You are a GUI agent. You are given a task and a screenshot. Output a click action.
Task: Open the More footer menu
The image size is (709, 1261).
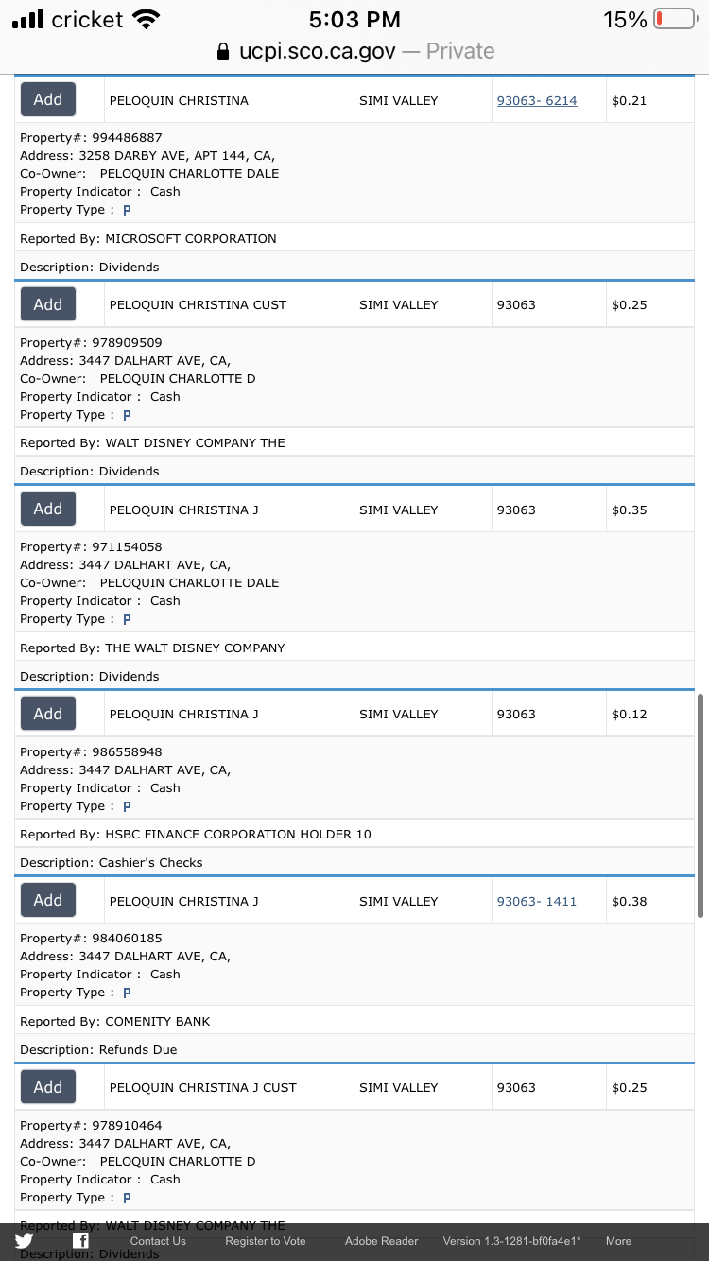(618, 1241)
